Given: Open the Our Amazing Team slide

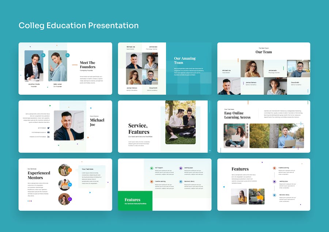Looking at the screenshot, I should click(165, 69).
